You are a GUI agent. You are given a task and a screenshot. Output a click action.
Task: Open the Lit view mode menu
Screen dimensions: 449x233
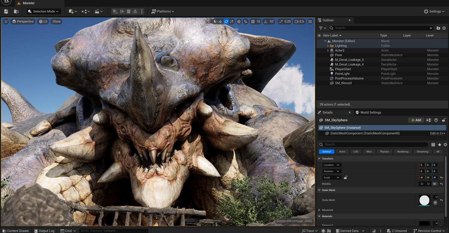43,22
